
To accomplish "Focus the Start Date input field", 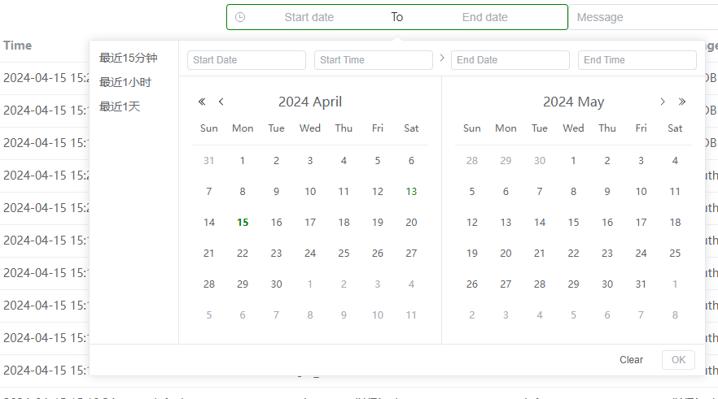I will tap(247, 60).
